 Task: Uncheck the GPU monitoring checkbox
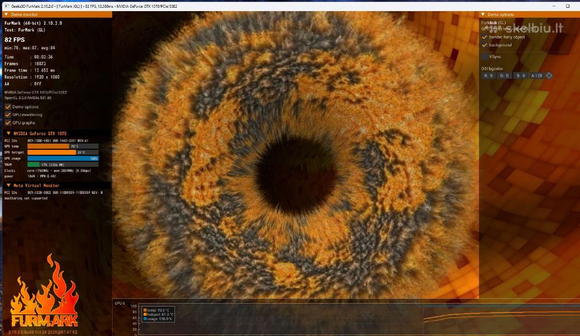8,115
